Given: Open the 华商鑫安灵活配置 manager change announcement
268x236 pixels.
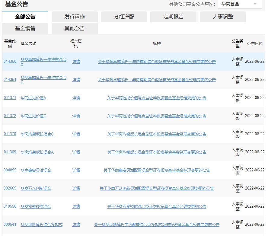Looking at the screenshot, I should [x=157, y=171].
